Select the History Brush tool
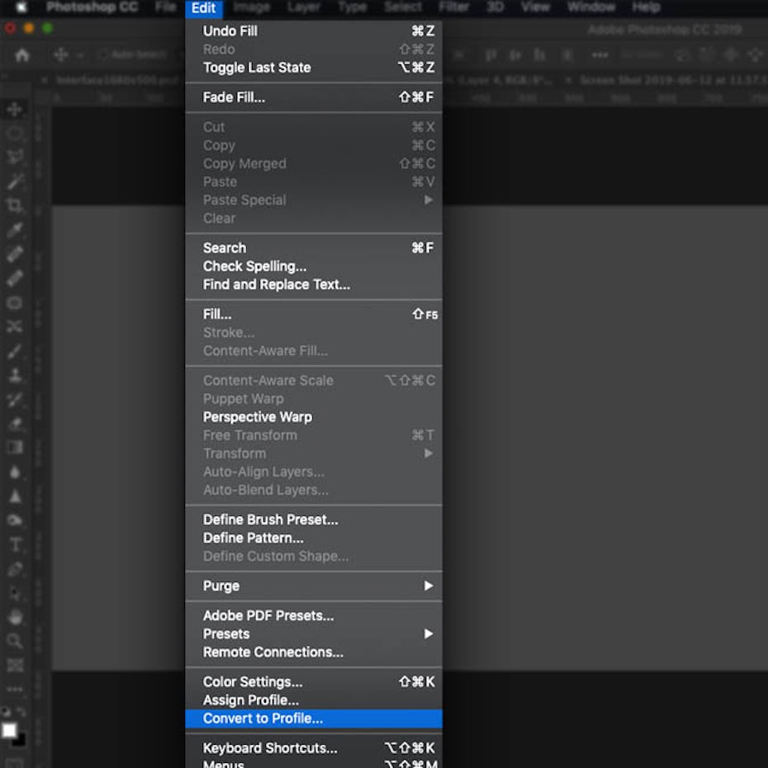 [x=15, y=399]
